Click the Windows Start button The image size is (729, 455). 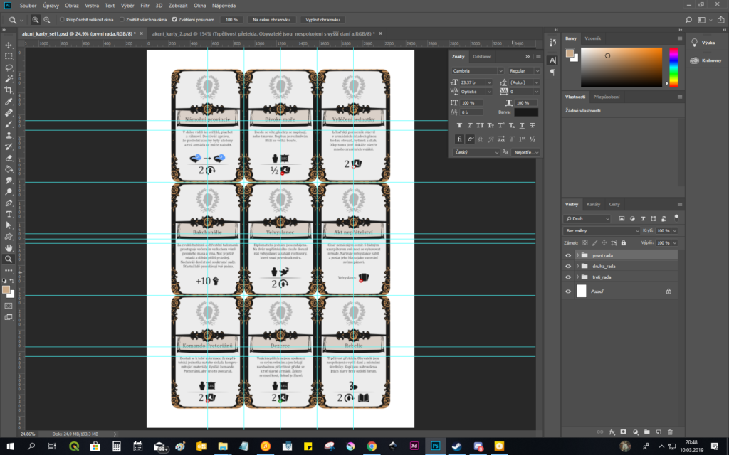click(9, 446)
